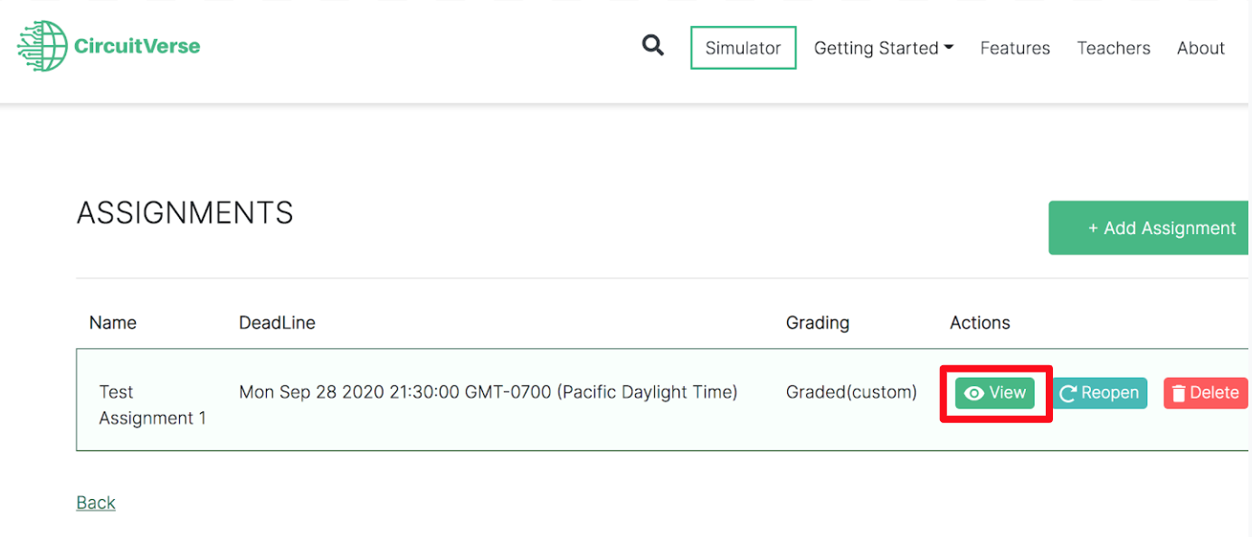The width and height of the screenshot is (1252, 537).
Task: Go to the Features page
Action: click(x=1015, y=48)
